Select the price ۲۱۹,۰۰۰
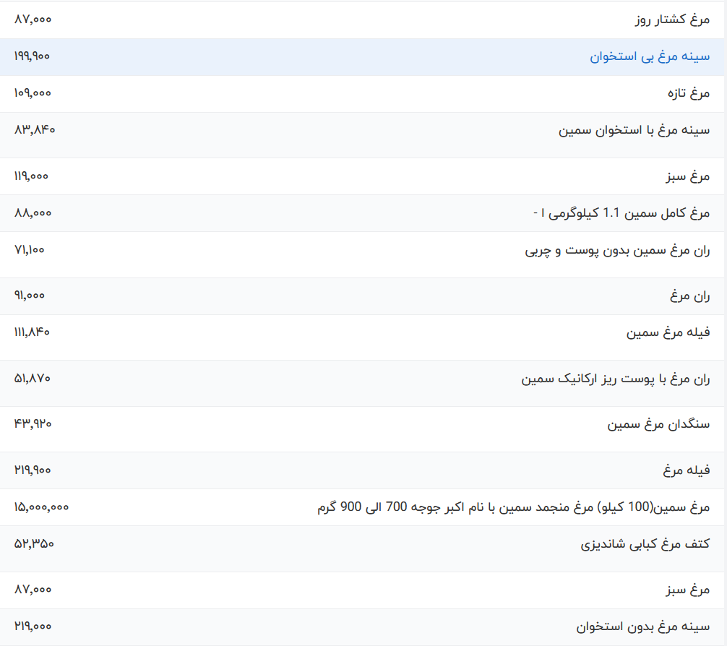 click(x=33, y=626)
